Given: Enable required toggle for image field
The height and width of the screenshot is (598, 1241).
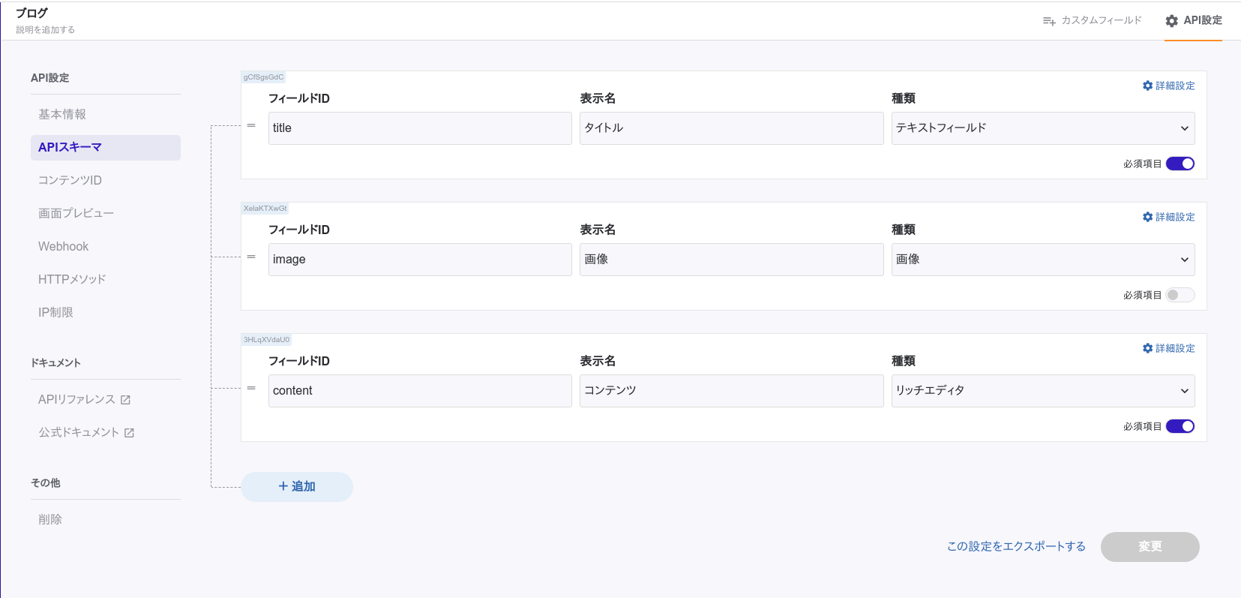Looking at the screenshot, I should point(1180,295).
